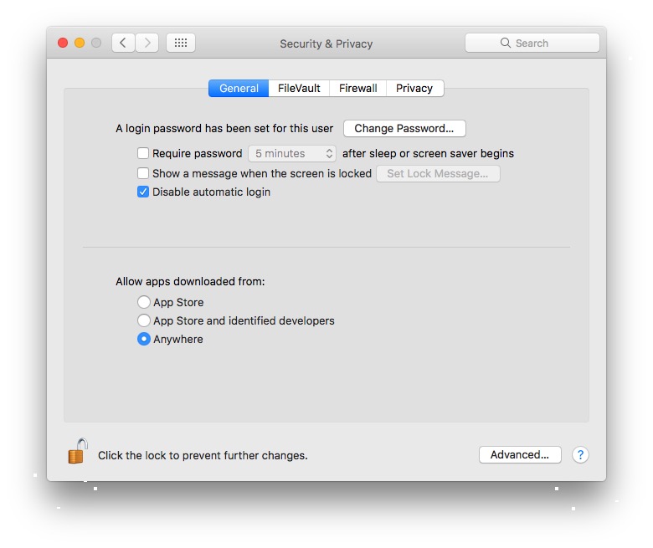This screenshot has height=548, width=653.
Task: Switch to the FileVault tab
Action: [x=299, y=89]
